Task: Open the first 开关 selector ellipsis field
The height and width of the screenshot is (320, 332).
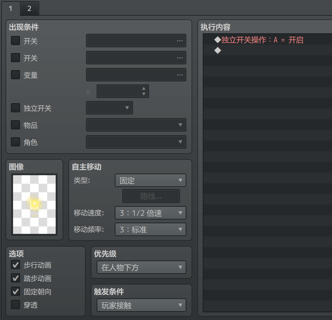Action: pyautogui.click(x=136, y=41)
